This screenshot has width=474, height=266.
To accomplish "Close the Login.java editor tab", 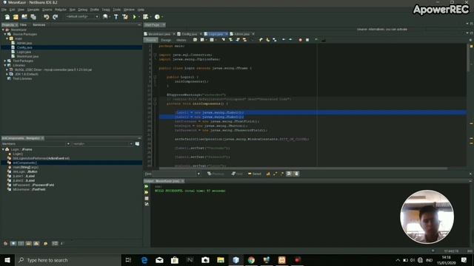I will coord(226,34).
